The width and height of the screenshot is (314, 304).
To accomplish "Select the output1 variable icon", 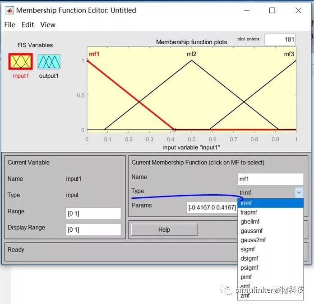I will (x=49, y=61).
